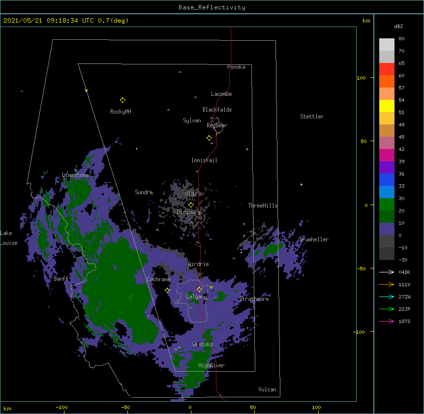The height and width of the screenshot is (414, 424).
Task: Click the 2021/05/21 09:18:34 UTC timestamp
Action: click(x=49, y=21)
